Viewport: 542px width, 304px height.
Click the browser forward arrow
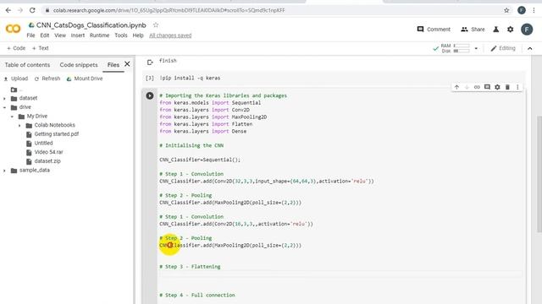tap(20, 10)
